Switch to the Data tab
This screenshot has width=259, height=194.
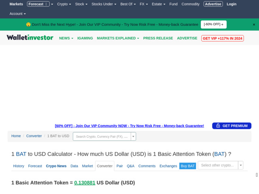(x=74, y=166)
